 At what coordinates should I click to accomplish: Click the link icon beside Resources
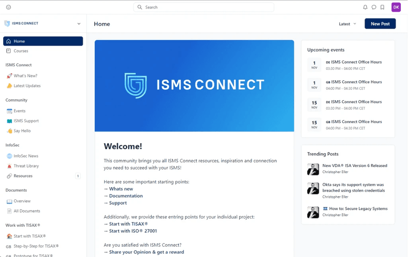(9, 176)
